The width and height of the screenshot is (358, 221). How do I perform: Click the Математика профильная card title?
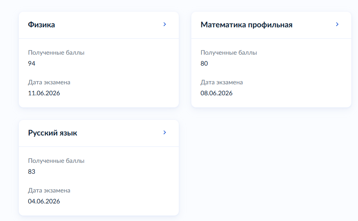[x=246, y=25]
